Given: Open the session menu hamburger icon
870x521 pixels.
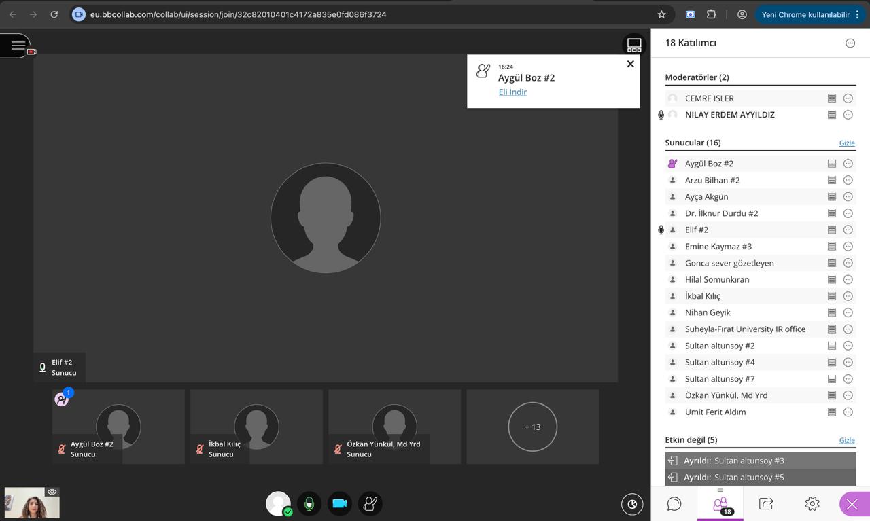Looking at the screenshot, I should click(x=18, y=46).
